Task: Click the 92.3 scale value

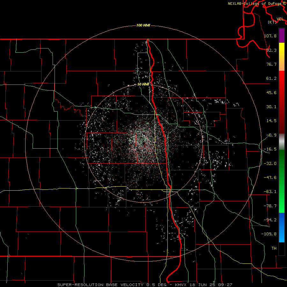Action: (x=271, y=50)
